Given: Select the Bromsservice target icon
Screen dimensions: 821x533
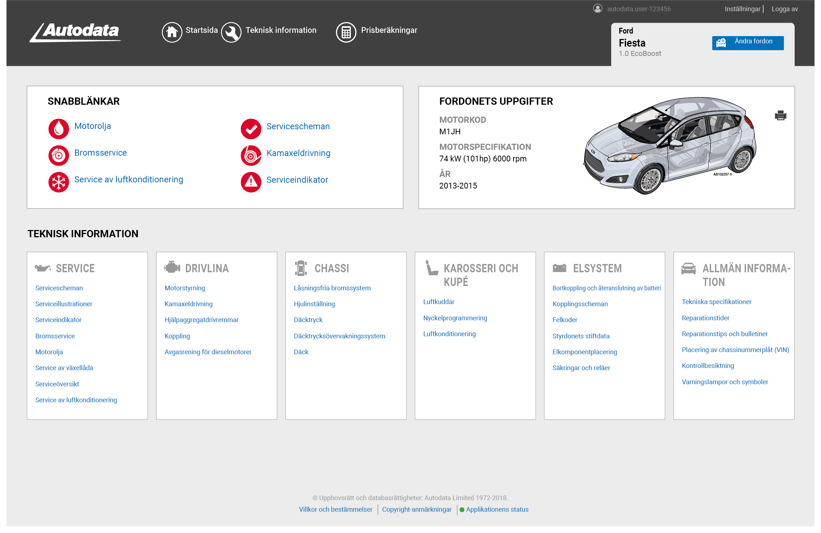Looking at the screenshot, I should [x=58, y=155].
